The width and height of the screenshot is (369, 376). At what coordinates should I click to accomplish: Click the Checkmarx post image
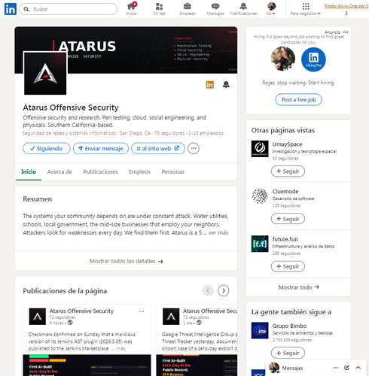87,365
